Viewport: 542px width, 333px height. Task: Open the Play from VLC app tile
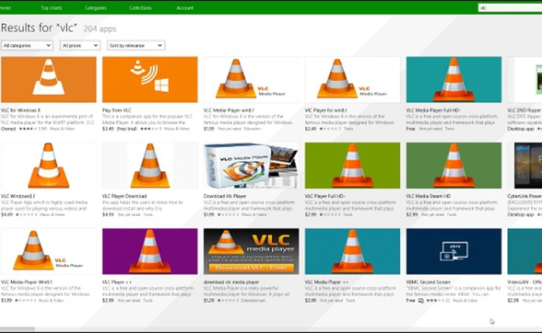pyautogui.click(x=150, y=80)
